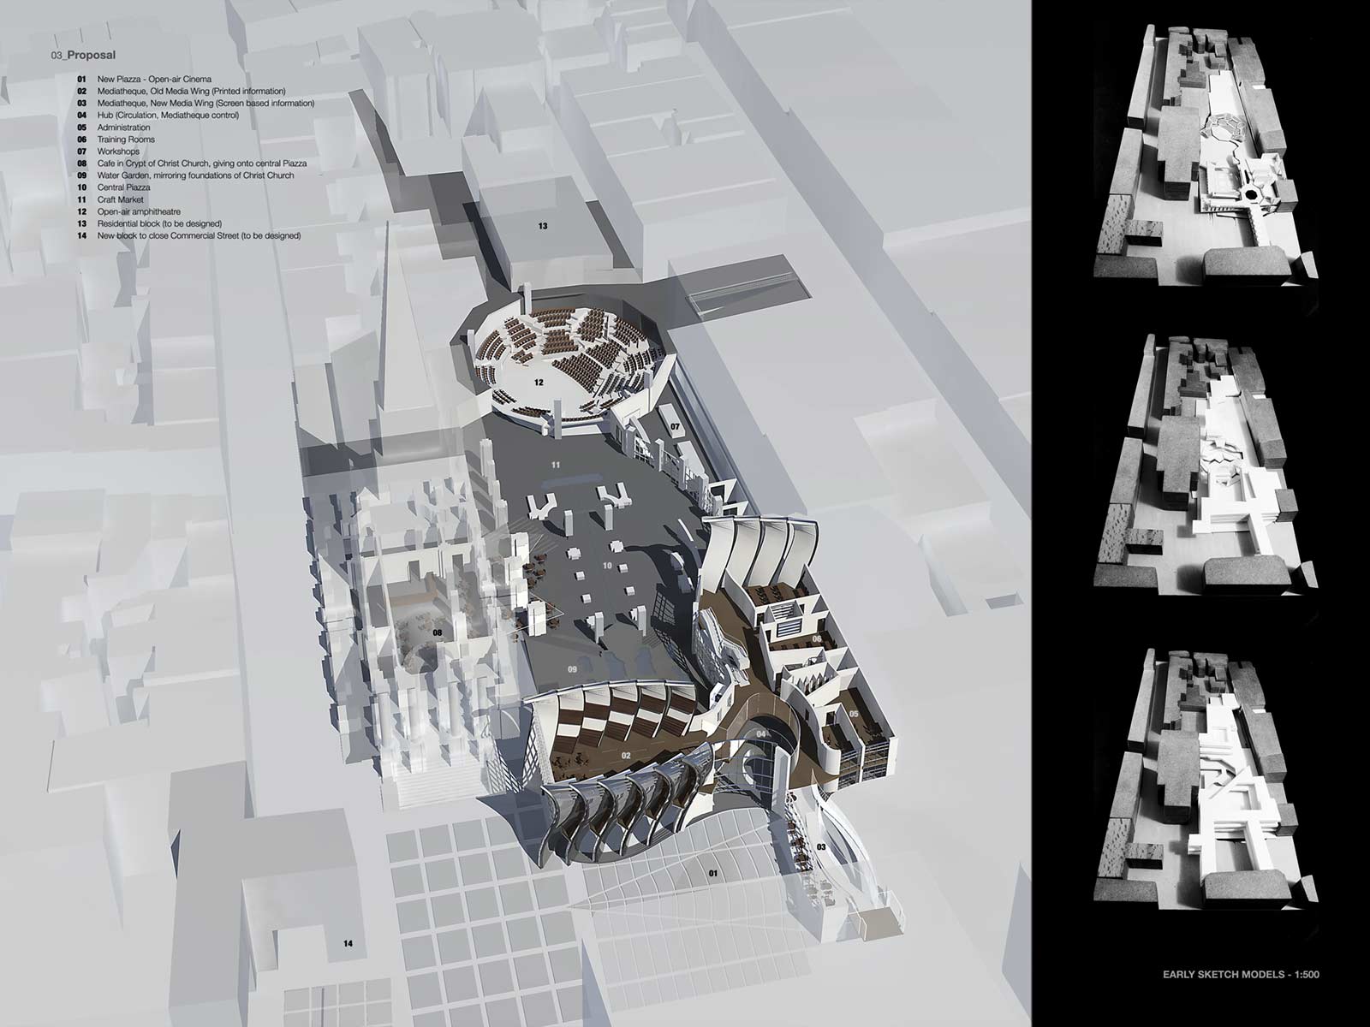Click marker 13 on the residential block
This screenshot has height=1027, width=1370.
click(542, 226)
